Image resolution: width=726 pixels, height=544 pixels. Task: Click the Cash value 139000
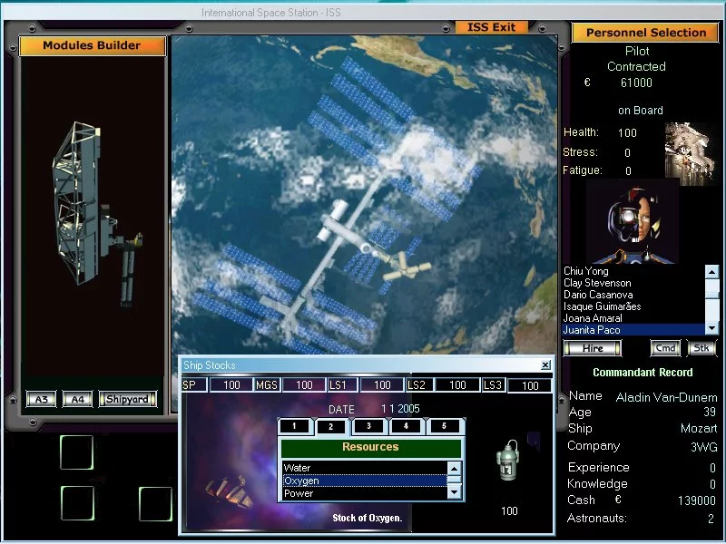697,501
